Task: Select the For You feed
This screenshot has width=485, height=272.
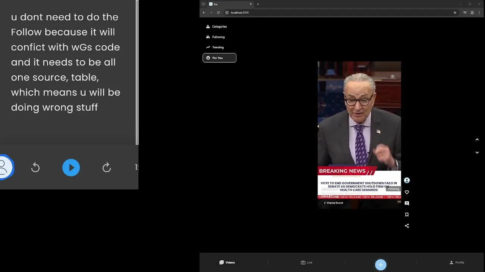Action: pos(219,58)
